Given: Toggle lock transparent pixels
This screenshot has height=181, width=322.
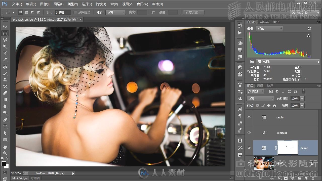Looking at the screenshot, I should pyautogui.click(x=258, y=106).
